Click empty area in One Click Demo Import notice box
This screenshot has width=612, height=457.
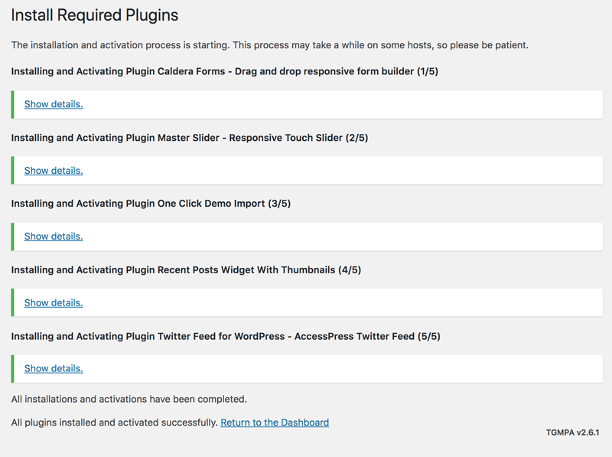pyautogui.click(x=344, y=237)
